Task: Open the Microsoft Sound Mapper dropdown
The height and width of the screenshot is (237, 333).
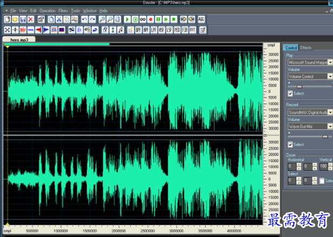Action: coord(330,62)
